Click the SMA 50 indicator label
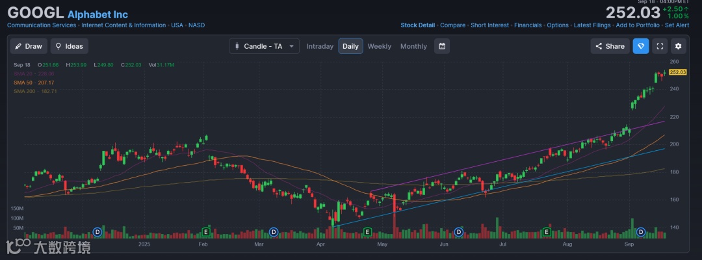 click(x=34, y=83)
